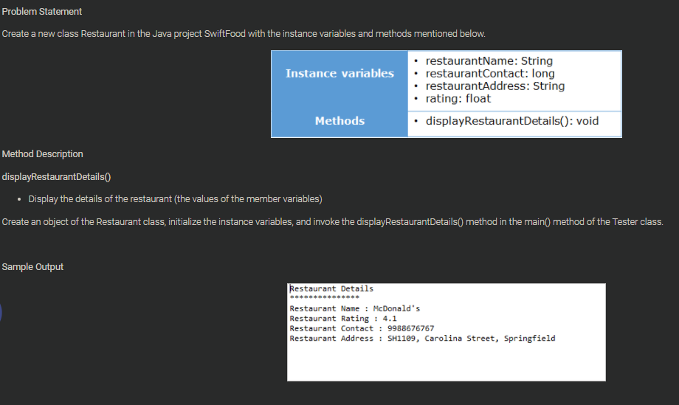This screenshot has width=679, height=405.
Task: Click 'restaurantName: String' in the table
Action: (x=489, y=61)
